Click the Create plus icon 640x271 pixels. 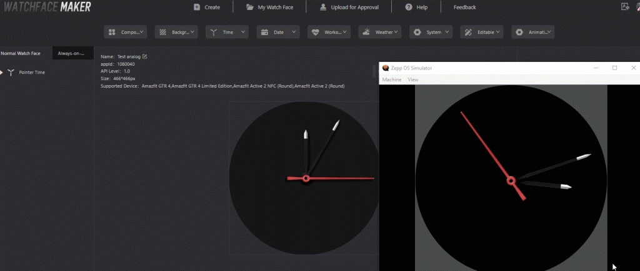[x=197, y=7]
